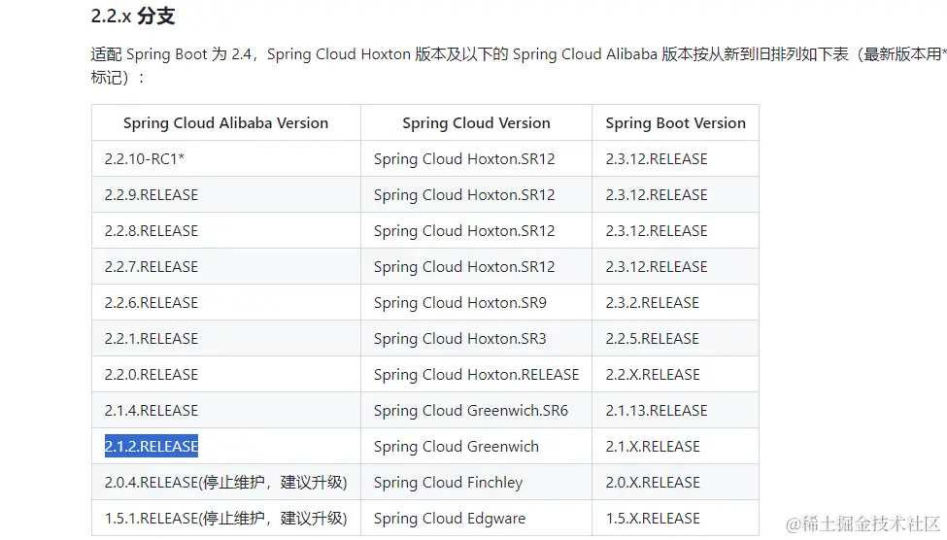Click the Spring Cloud Finchley cell
Screen dimensions: 947x540
click(448, 483)
